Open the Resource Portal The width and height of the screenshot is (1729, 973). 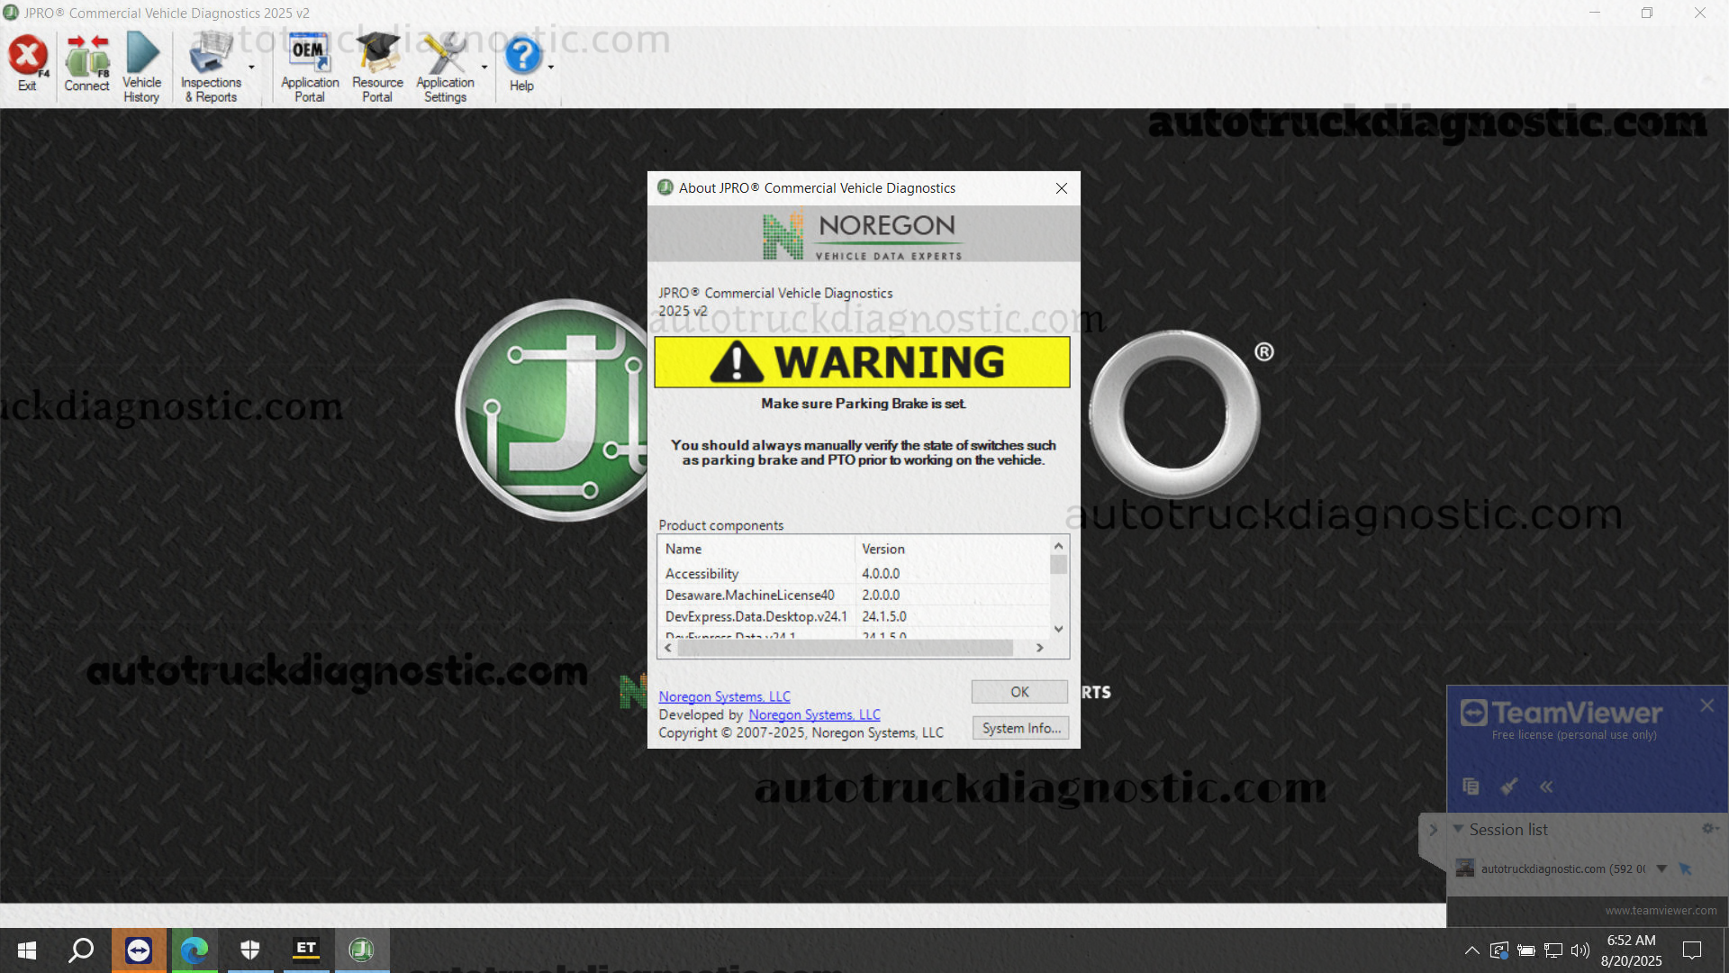pos(377,68)
